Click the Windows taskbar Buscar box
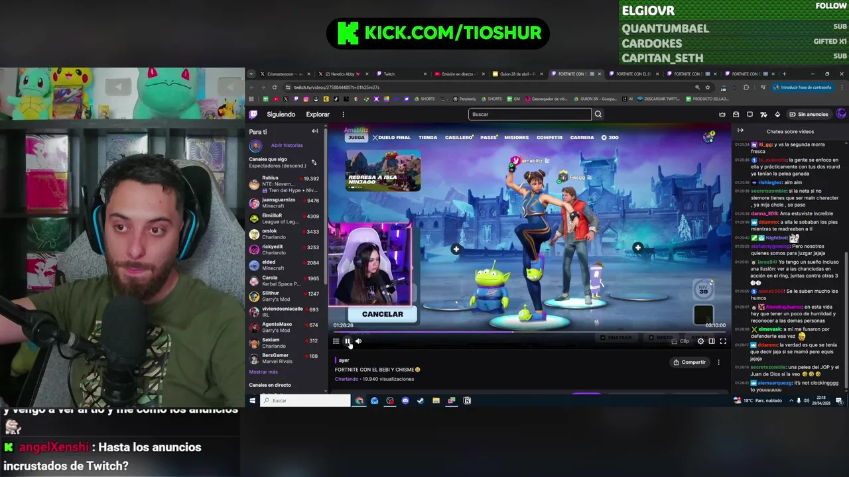 click(305, 400)
